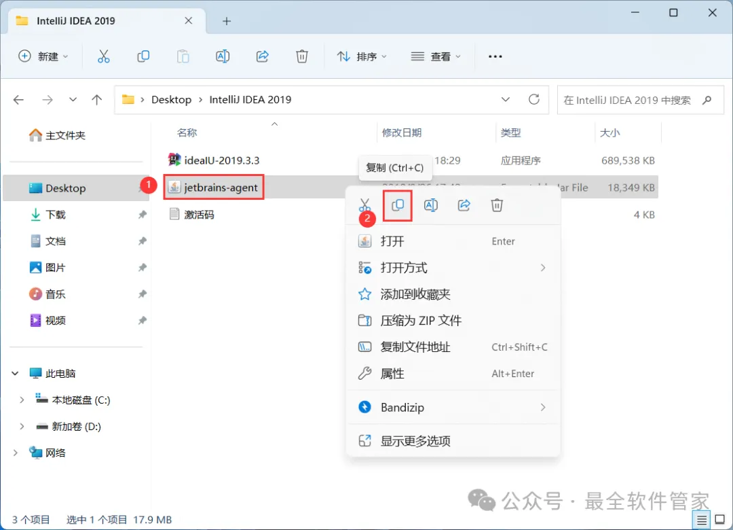The height and width of the screenshot is (530, 733).
Task: Click the Copy icon in the context menu
Action: point(398,205)
